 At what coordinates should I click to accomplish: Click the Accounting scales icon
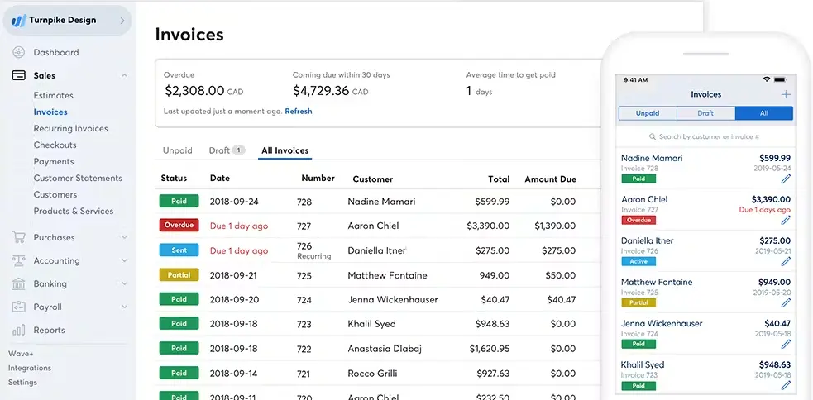pos(19,260)
